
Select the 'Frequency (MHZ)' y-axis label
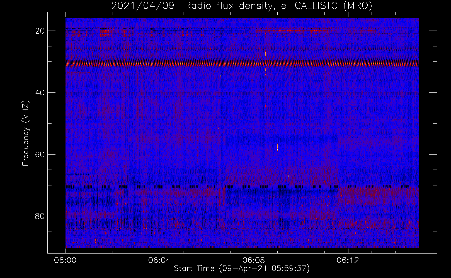point(26,133)
